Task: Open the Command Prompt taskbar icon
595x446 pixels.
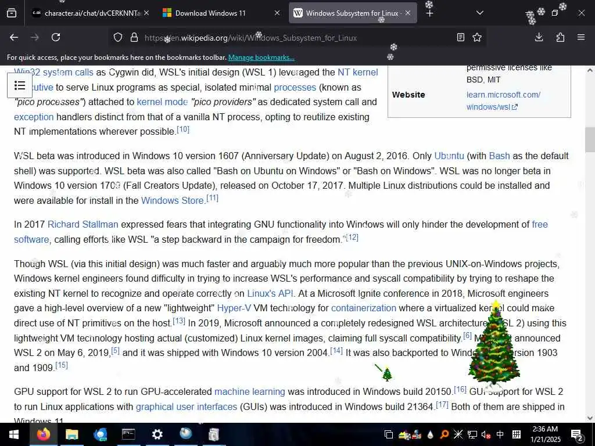Action: click(x=128, y=434)
